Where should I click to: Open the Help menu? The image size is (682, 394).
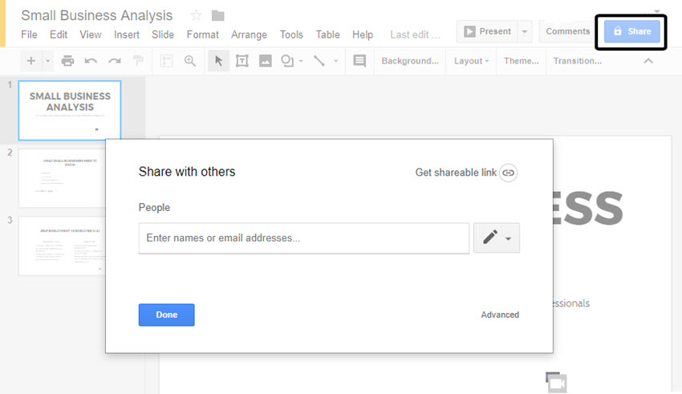363,35
